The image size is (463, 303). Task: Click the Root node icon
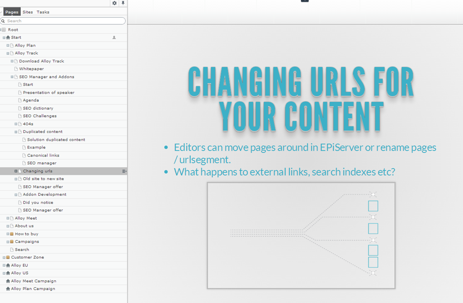coord(4,30)
